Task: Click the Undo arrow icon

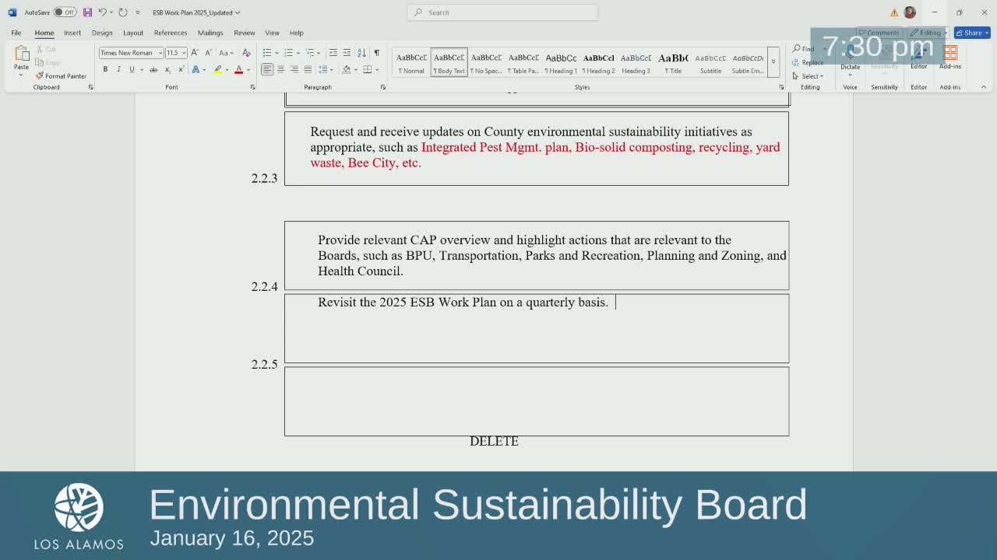Action: [102, 12]
